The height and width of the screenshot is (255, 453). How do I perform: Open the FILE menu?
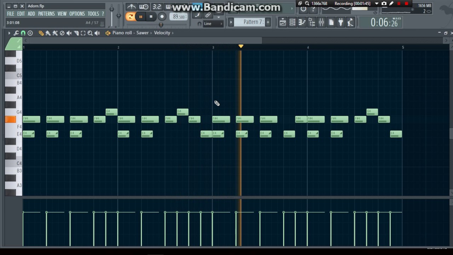pyautogui.click(x=11, y=14)
